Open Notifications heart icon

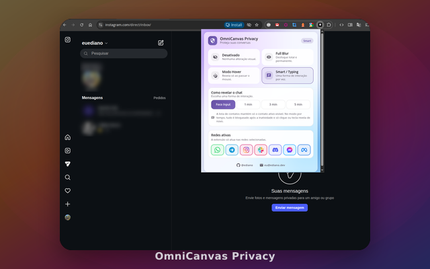point(68,191)
